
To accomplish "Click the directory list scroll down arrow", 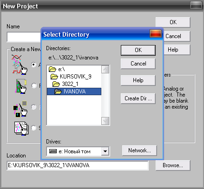I will [105, 121].
